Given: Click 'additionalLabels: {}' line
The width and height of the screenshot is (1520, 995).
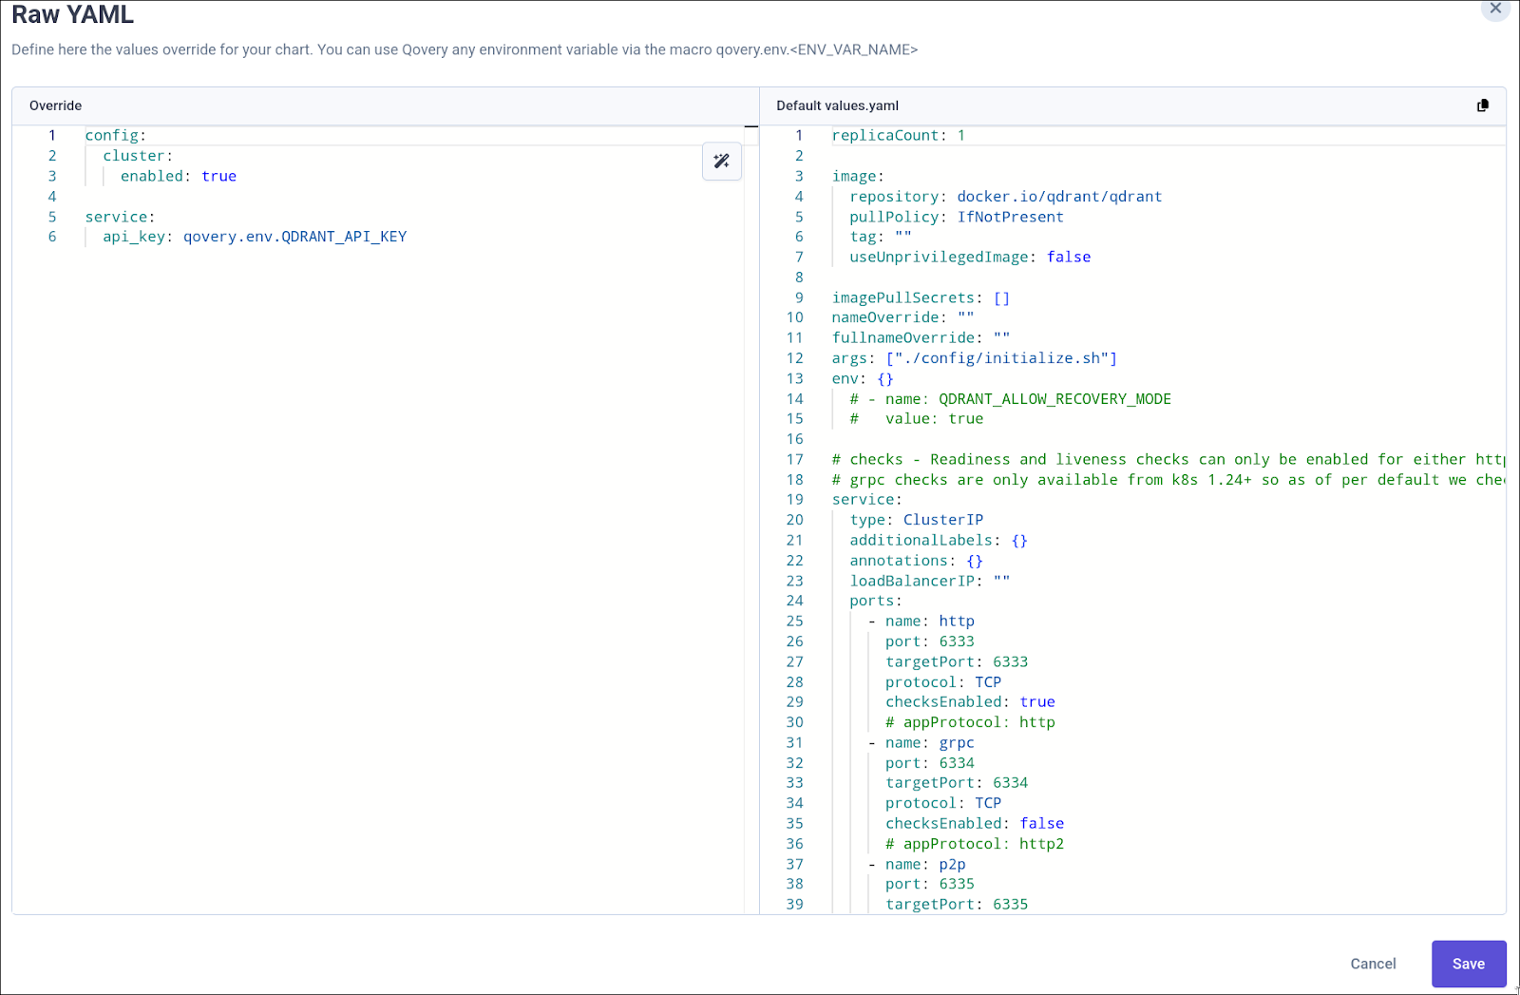Looking at the screenshot, I should point(939,541).
